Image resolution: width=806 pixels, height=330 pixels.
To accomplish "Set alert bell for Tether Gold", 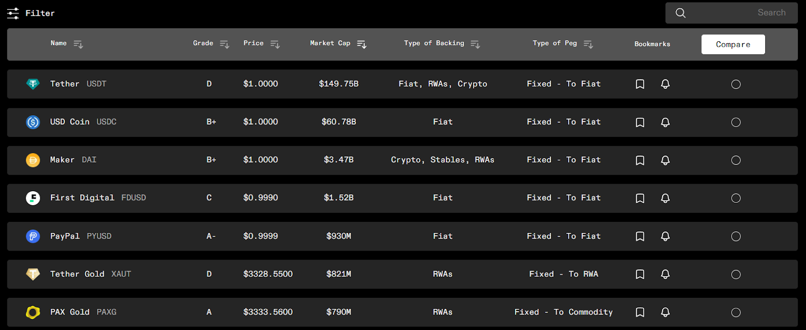I will [665, 274].
